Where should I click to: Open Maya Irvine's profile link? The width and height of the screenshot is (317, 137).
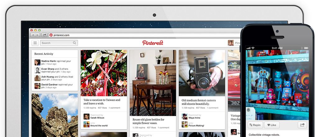[195, 118]
